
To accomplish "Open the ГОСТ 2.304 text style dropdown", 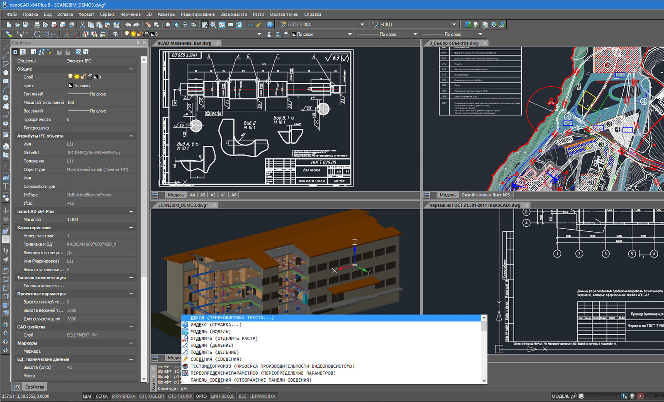I will (362, 25).
